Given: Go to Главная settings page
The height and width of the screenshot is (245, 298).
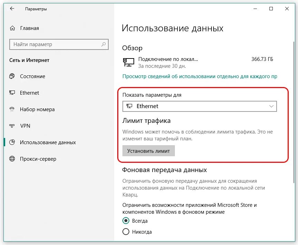Looking at the screenshot, I should pyautogui.click(x=29, y=28).
